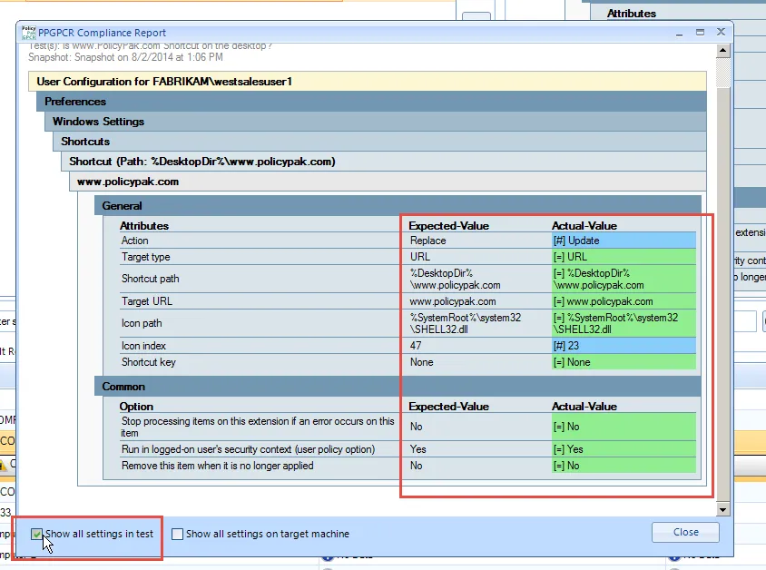Click actual [=] %DesktopDir% shortcut path cell

624,279
